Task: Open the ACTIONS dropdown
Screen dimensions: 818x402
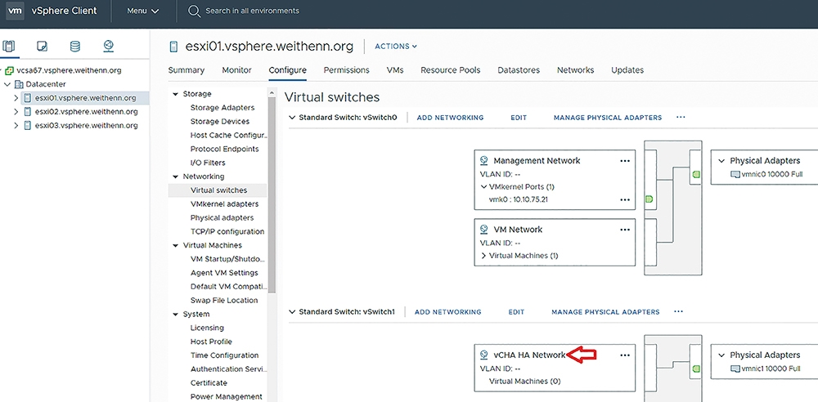Action: pos(396,47)
